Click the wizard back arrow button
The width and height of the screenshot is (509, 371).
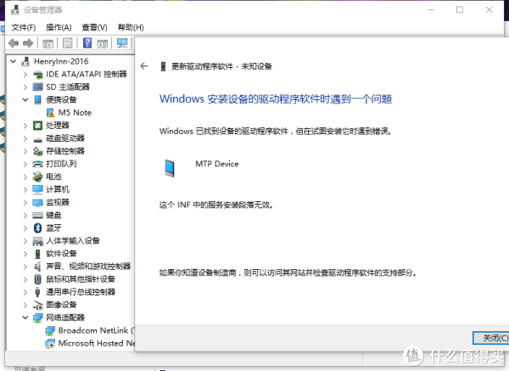click(144, 66)
